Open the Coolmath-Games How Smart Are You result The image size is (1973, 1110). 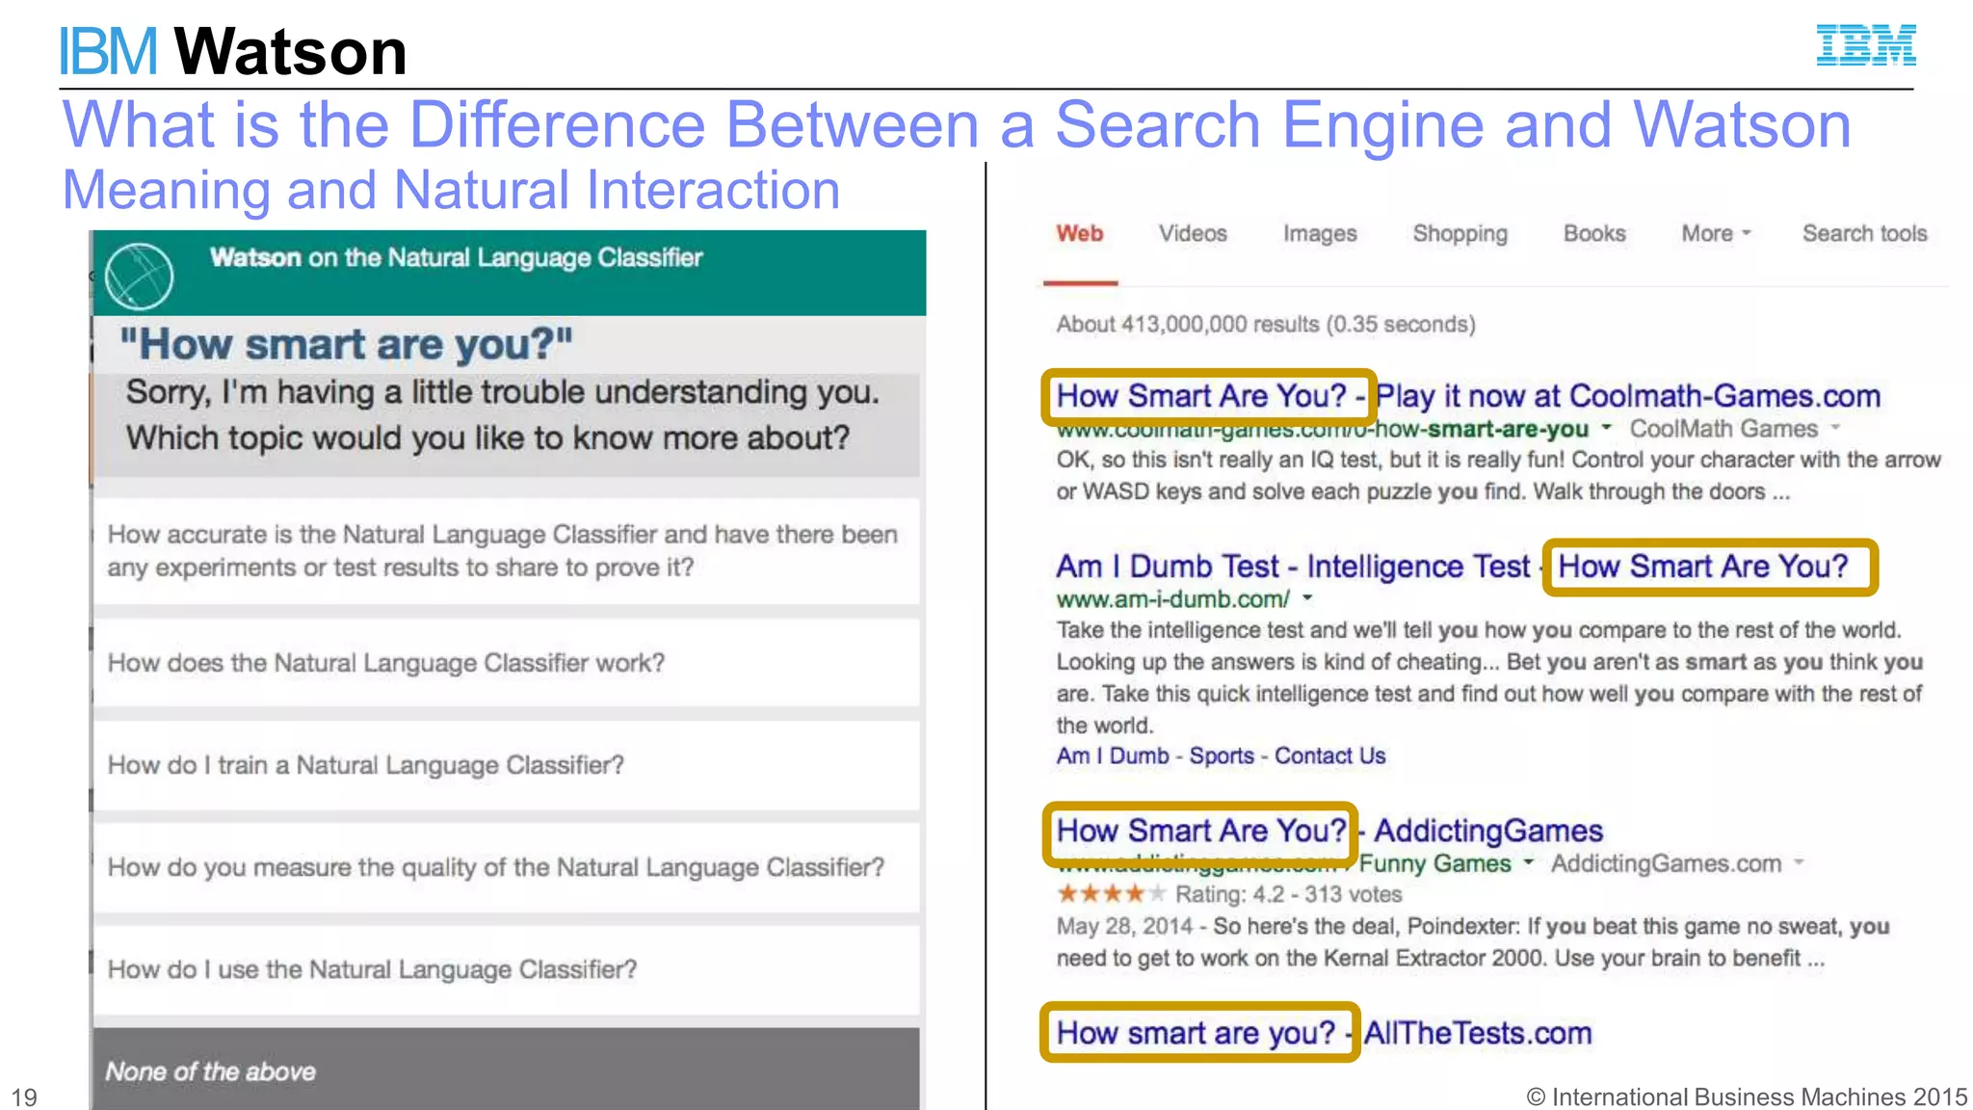(1468, 396)
